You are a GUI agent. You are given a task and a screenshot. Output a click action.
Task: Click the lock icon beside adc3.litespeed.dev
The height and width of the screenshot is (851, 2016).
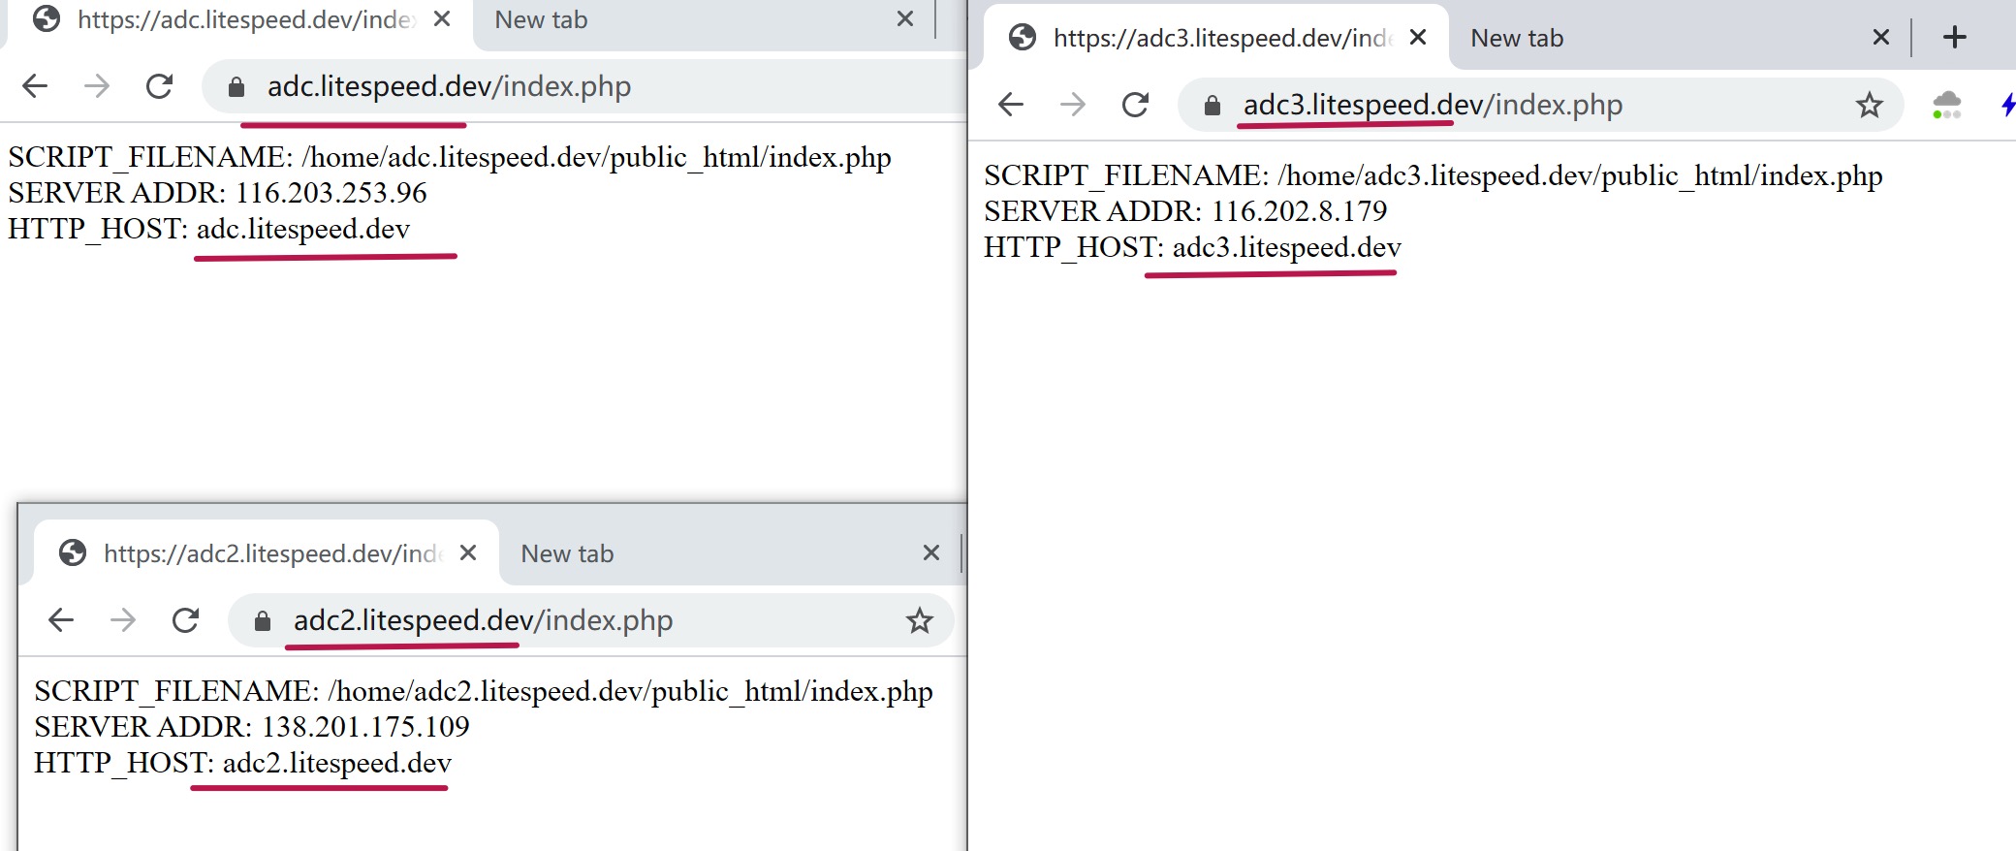point(1212,106)
